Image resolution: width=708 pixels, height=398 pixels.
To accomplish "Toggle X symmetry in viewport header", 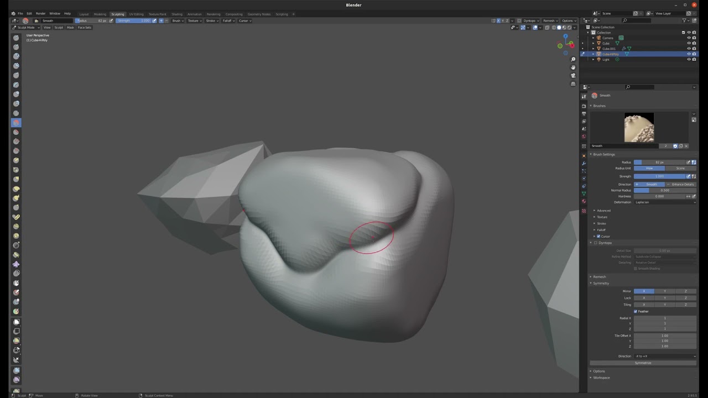I will point(499,20).
